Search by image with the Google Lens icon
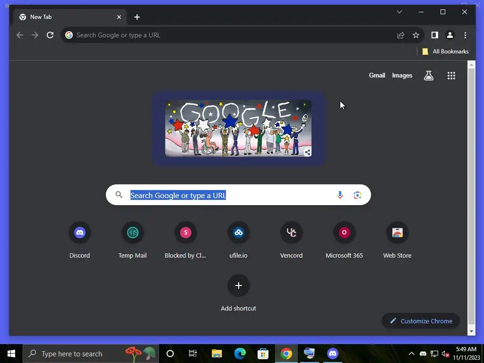This screenshot has width=484, height=363. pyautogui.click(x=357, y=195)
